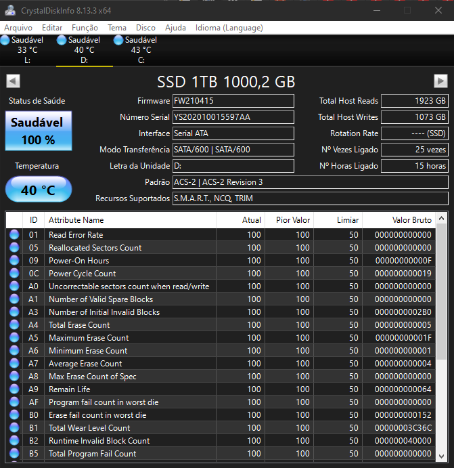454x468 pixels.
Task: Click the attribute list vertical scrollbar thumb
Action: pyautogui.click(x=441, y=292)
